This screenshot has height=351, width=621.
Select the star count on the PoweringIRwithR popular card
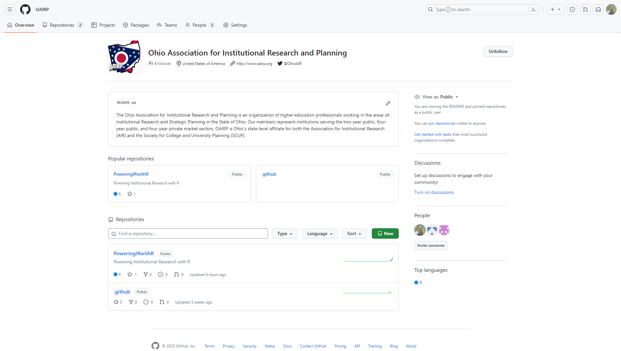pos(131,194)
